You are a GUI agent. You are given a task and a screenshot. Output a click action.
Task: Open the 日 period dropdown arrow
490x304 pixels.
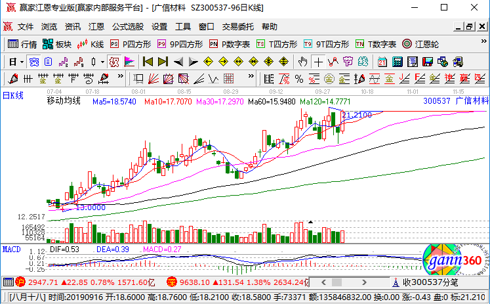pyautogui.click(x=22, y=62)
